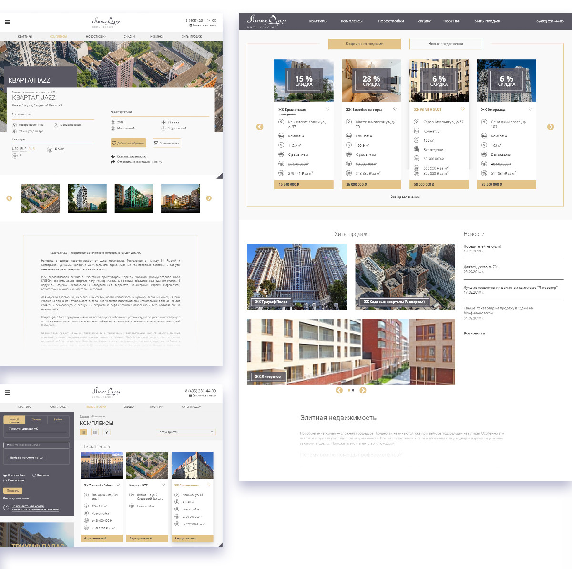572x569 pixels.
Task: Open the sort by popularity dropdown
Action: 186,432
